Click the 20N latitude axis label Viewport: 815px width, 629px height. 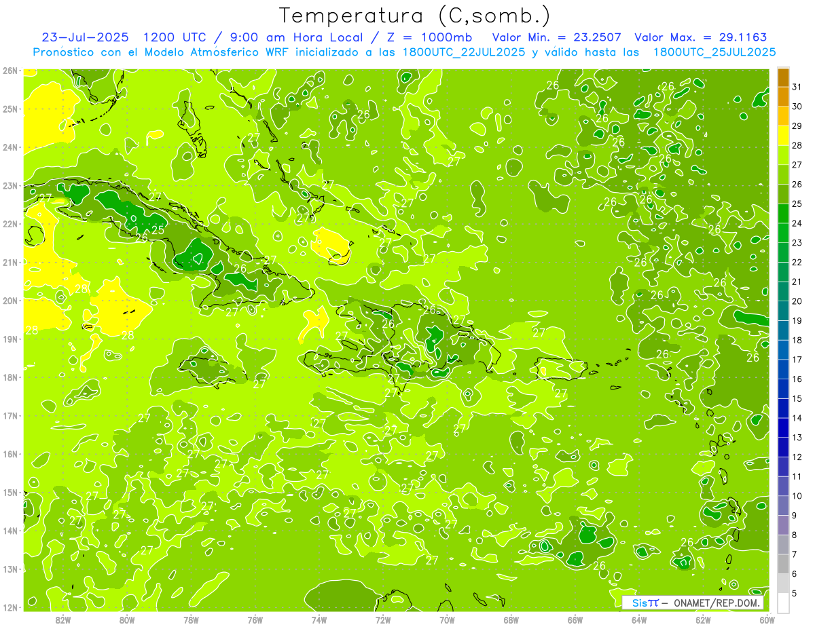(10, 301)
